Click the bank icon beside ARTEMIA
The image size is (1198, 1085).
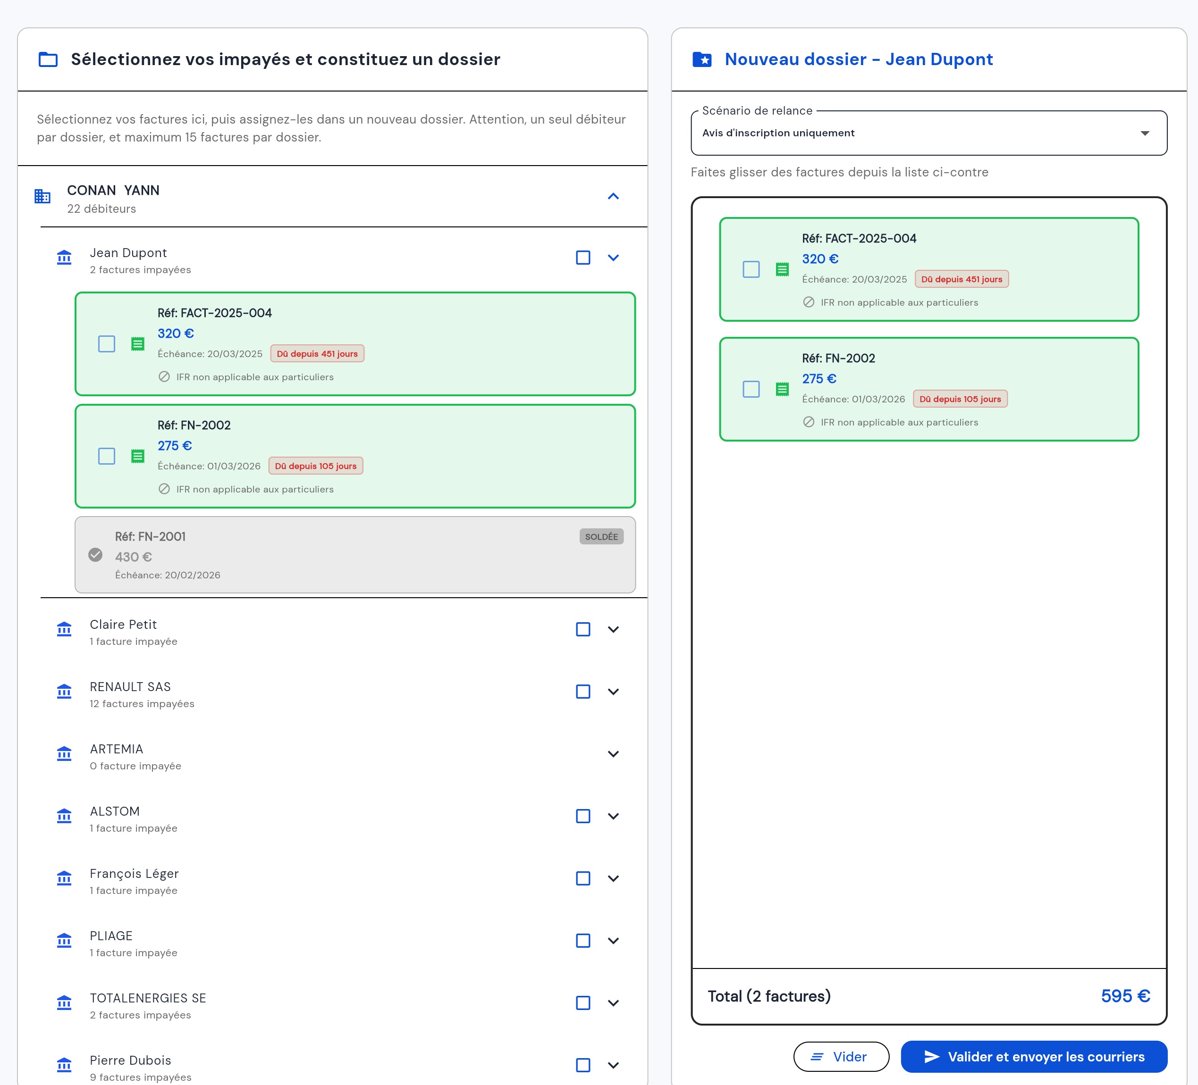(64, 754)
